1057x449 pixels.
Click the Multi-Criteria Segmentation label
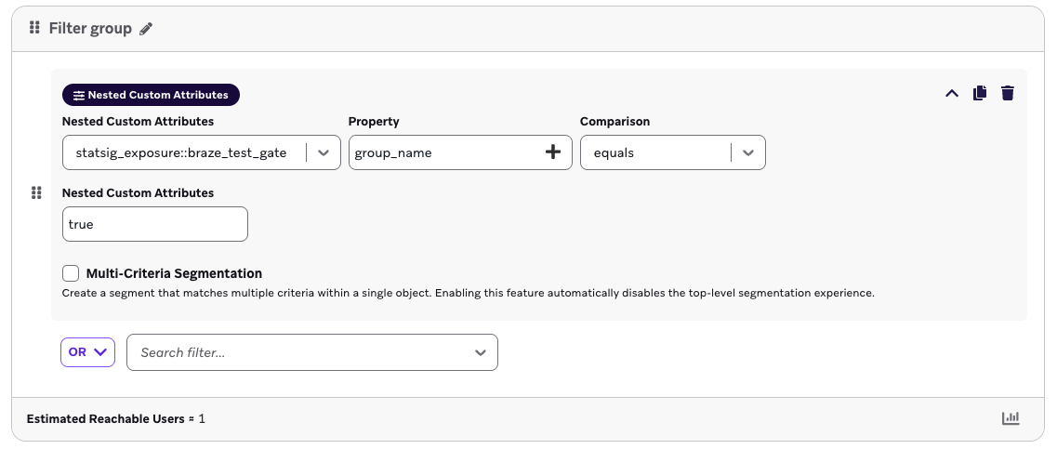174,273
